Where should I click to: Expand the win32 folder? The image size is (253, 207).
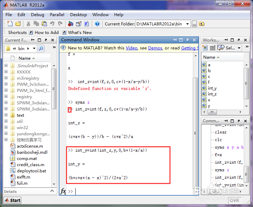click(6, 127)
